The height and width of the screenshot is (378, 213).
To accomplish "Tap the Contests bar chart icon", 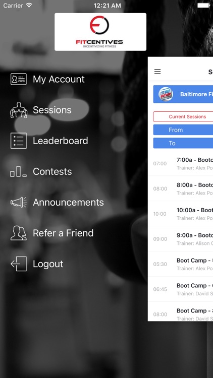I will 18,171.
